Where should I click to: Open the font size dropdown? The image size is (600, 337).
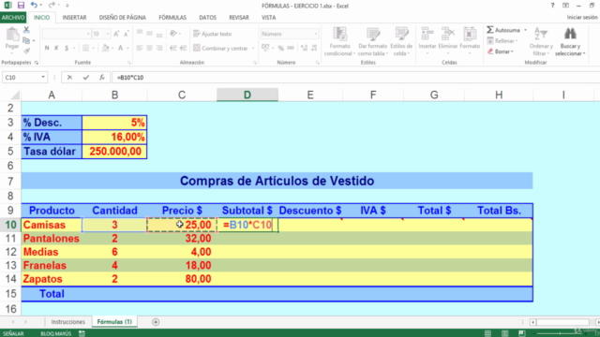(108, 34)
